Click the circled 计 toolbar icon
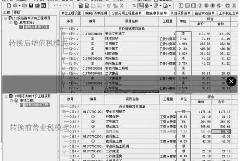Image resolution: width=240 pixels, height=161 pixels. 200,6
